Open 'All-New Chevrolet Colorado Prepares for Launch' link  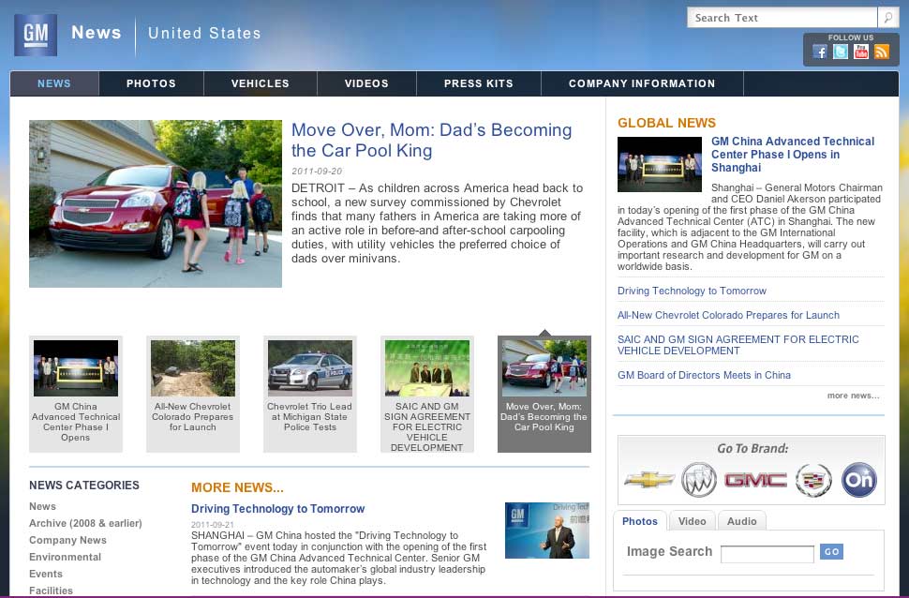click(x=728, y=316)
